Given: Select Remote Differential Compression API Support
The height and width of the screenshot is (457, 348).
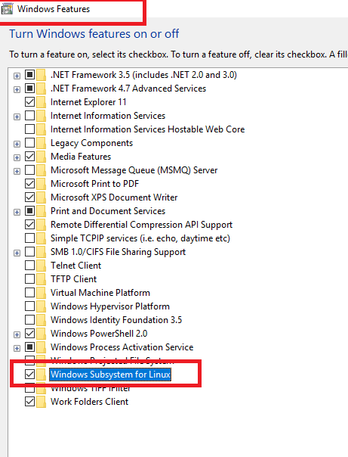Looking at the screenshot, I should tap(142, 225).
